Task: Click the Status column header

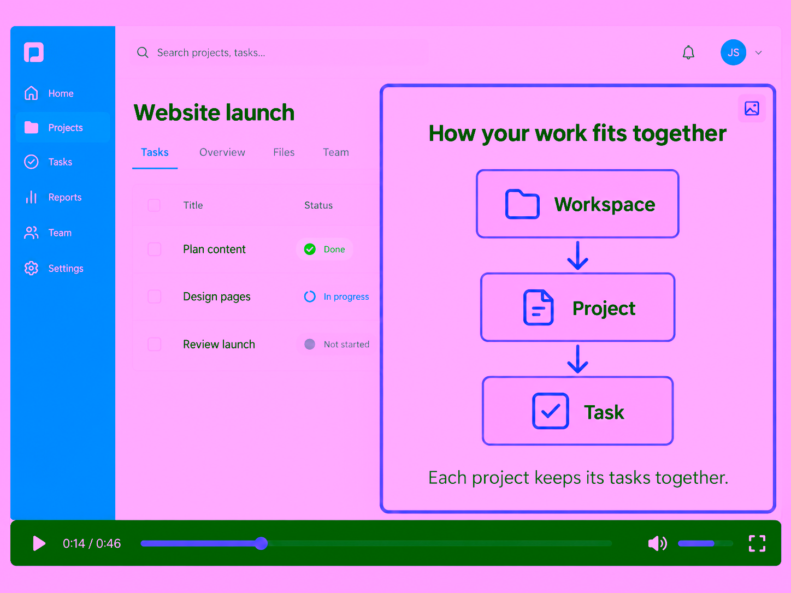Action: tap(318, 205)
